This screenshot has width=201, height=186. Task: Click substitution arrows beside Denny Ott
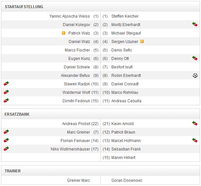[195, 58]
